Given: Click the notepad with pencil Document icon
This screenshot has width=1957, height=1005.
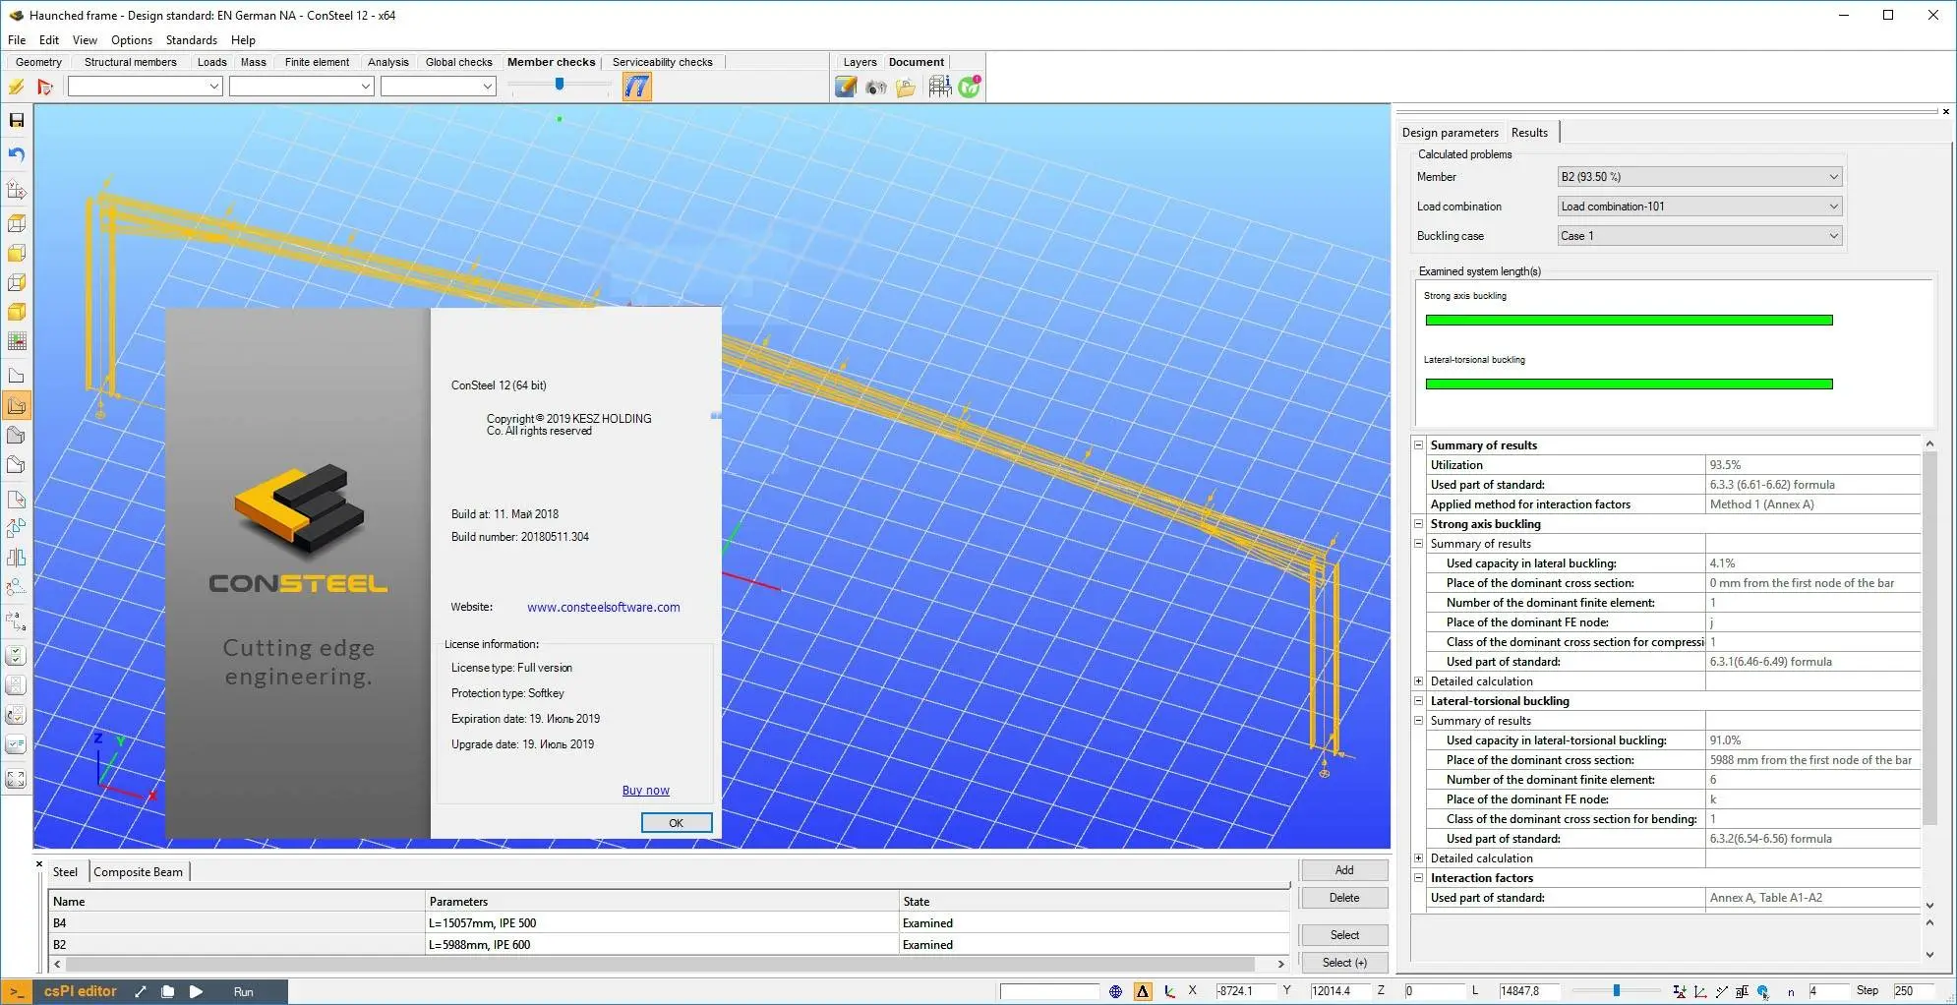Looking at the screenshot, I should (846, 88).
